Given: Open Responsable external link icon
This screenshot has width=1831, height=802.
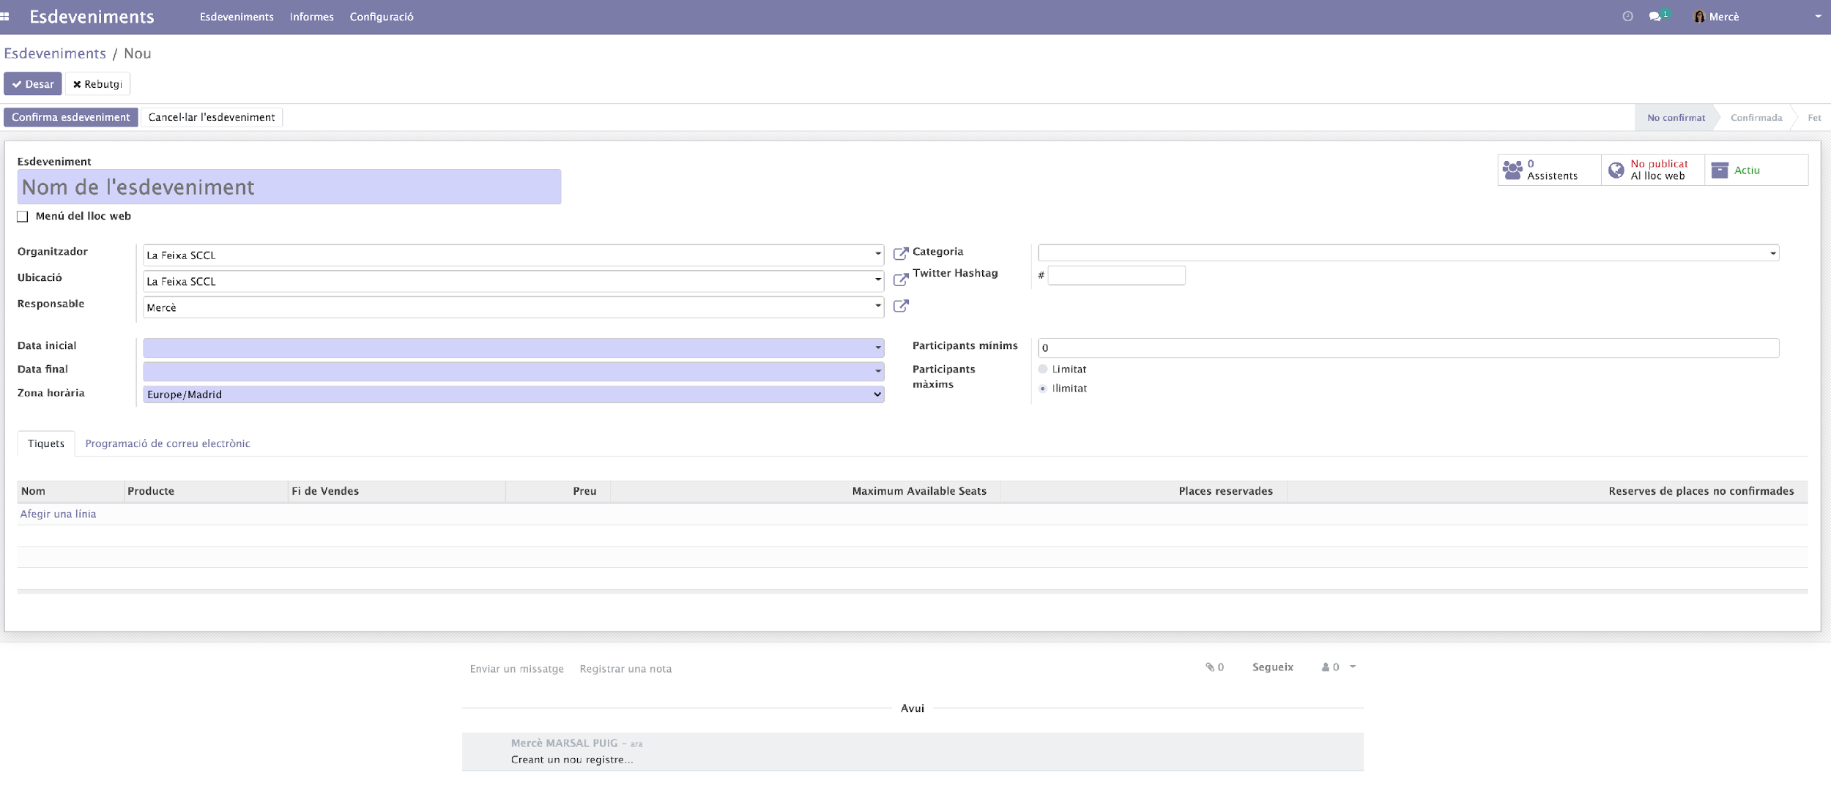Looking at the screenshot, I should [x=901, y=306].
